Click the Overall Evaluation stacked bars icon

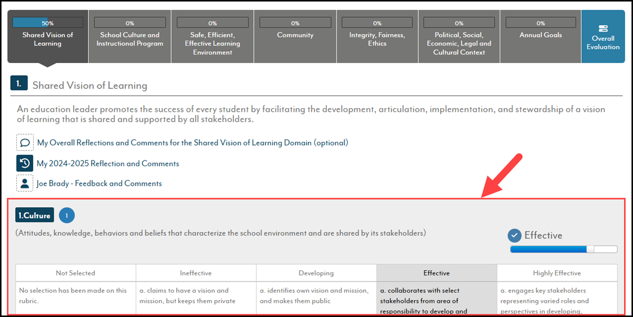pyautogui.click(x=603, y=29)
